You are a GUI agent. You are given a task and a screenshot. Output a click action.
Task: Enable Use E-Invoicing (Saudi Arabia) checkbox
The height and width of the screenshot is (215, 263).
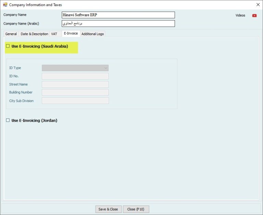(x=8, y=46)
